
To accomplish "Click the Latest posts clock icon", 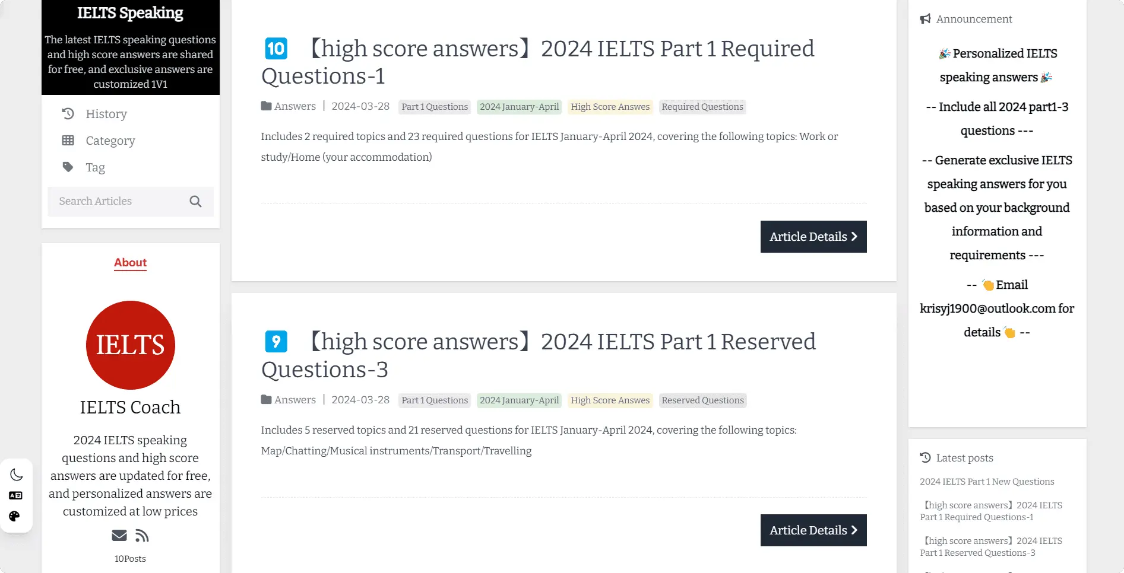I will coord(925,457).
